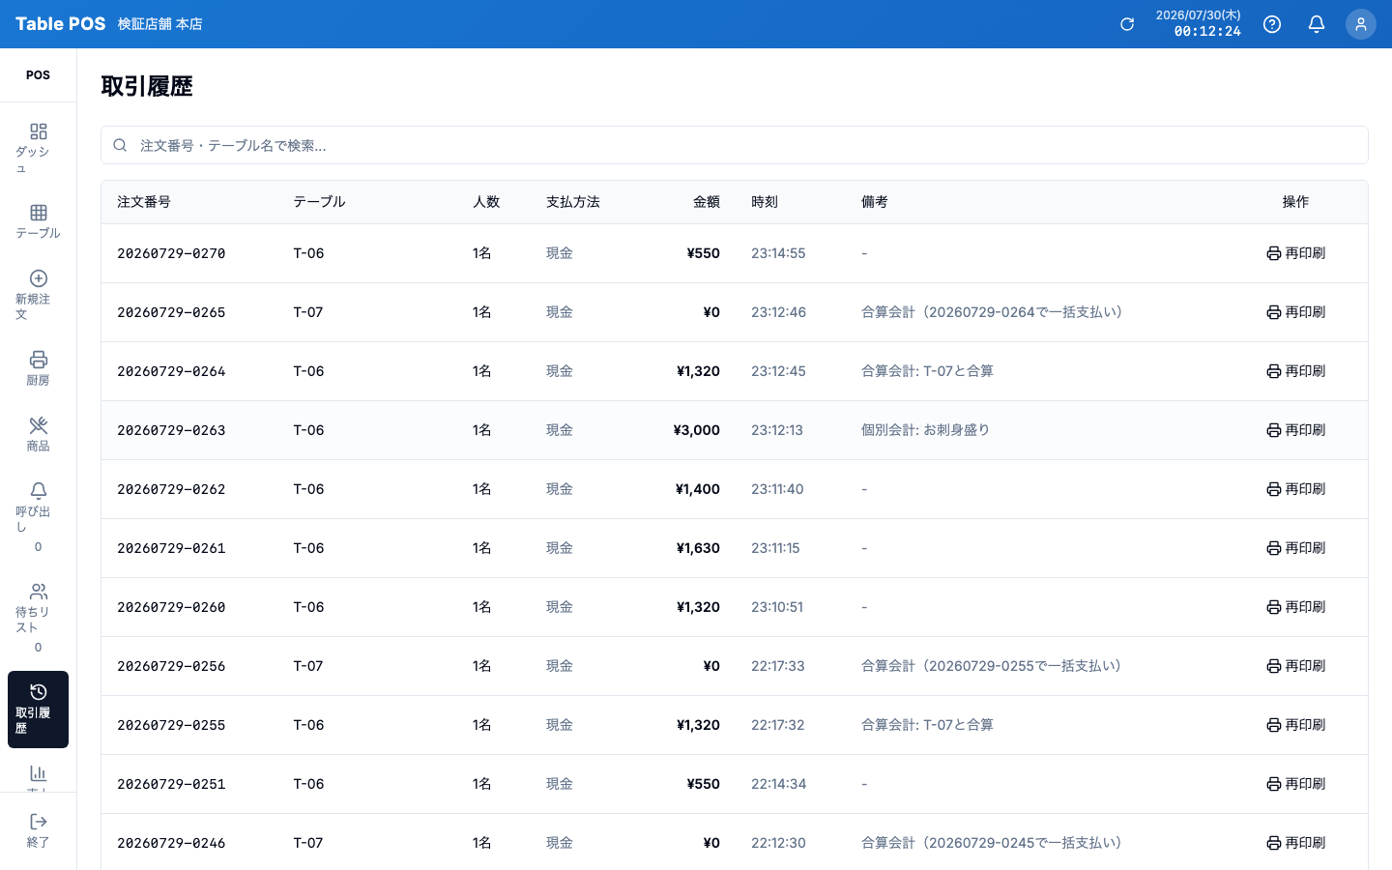This screenshot has height=870, width=1392.
Task: Click 再印刷 for order 20260729-0251
Action: [1295, 784]
